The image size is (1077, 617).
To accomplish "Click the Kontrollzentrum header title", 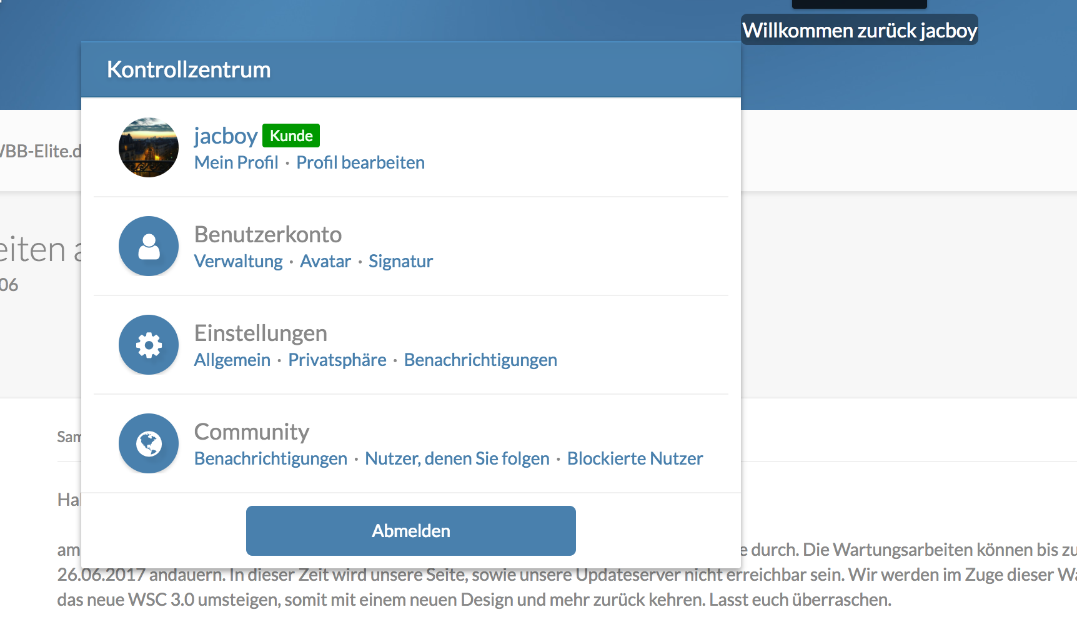I will tap(189, 69).
